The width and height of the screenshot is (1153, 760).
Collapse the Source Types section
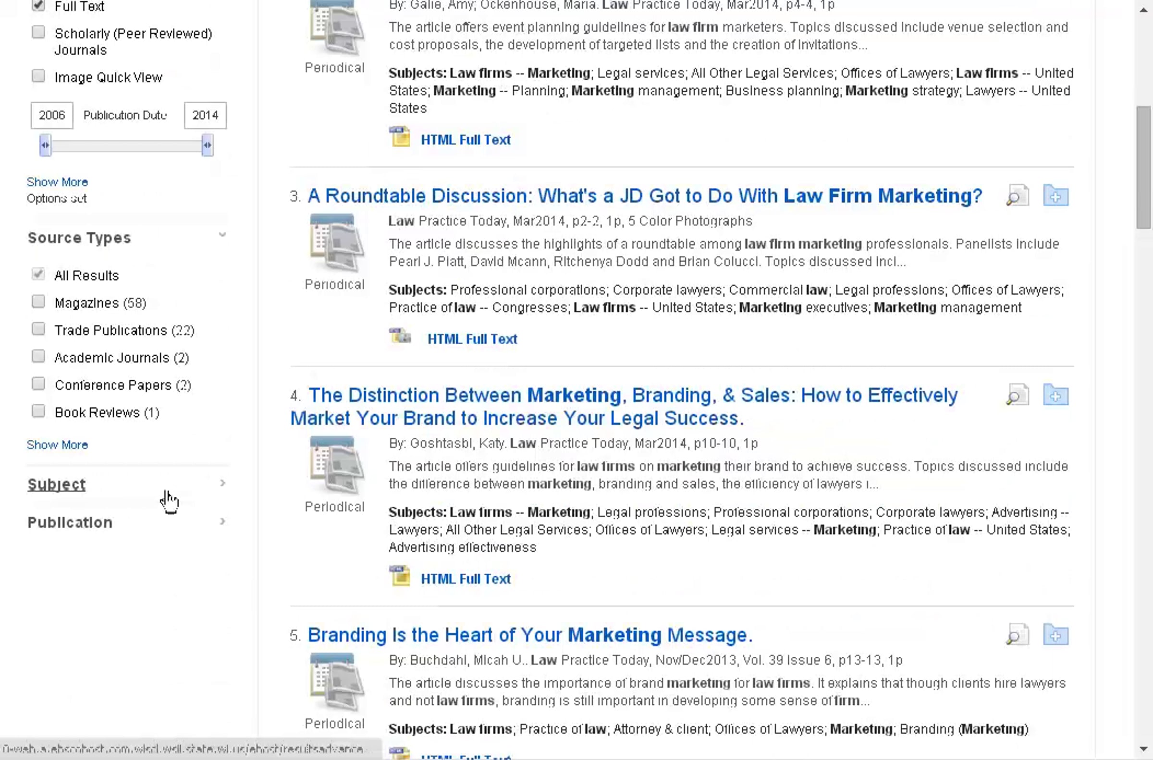(222, 236)
